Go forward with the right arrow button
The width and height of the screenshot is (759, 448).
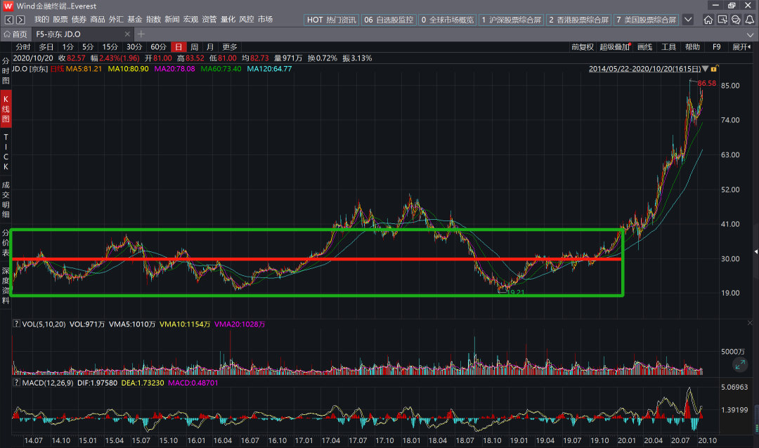point(20,20)
